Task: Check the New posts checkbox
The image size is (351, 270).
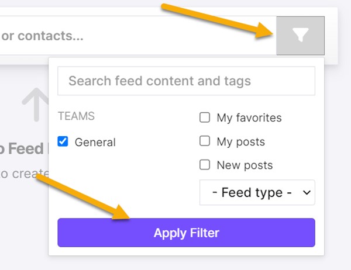Action: tap(205, 165)
